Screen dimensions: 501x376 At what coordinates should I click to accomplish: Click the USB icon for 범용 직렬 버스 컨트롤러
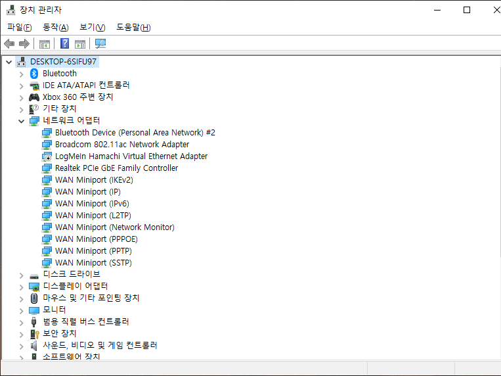[x=34, y=322]
